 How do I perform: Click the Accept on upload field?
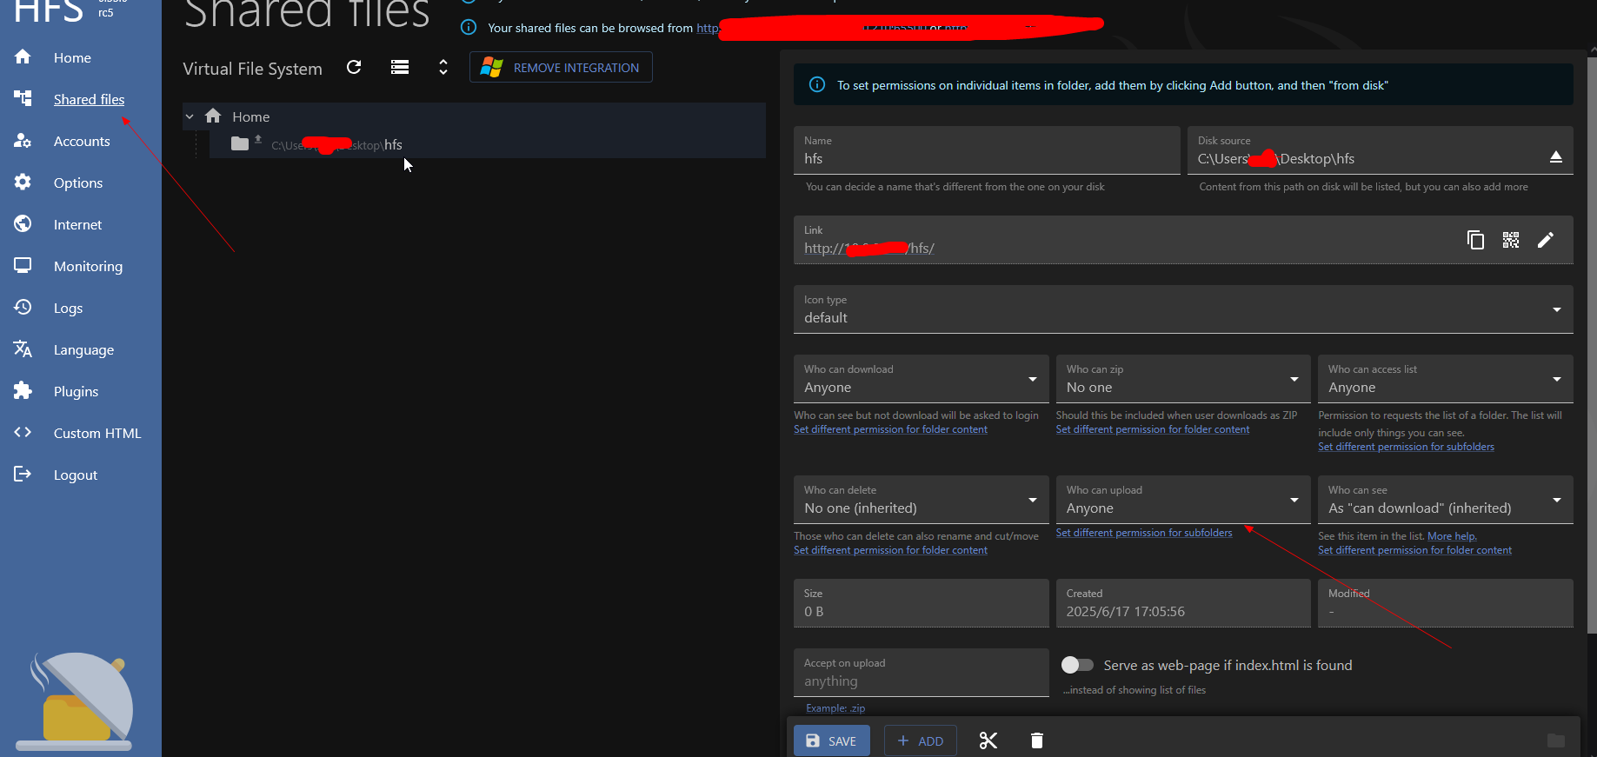922,673
